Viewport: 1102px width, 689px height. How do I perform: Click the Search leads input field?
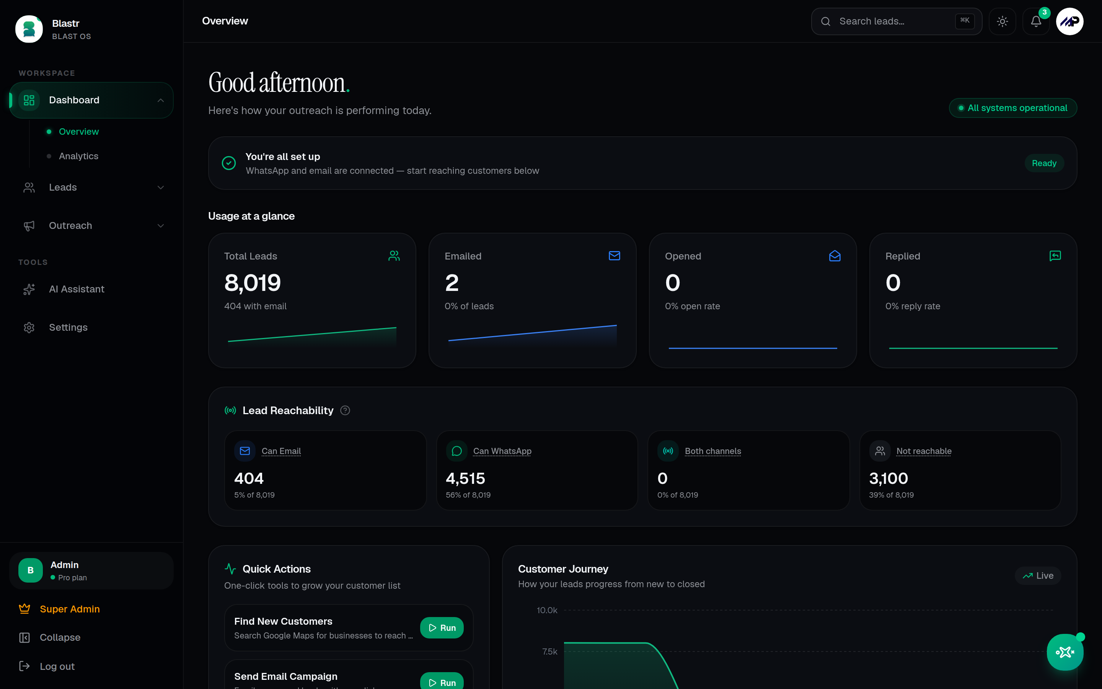(x=896, y=21)
